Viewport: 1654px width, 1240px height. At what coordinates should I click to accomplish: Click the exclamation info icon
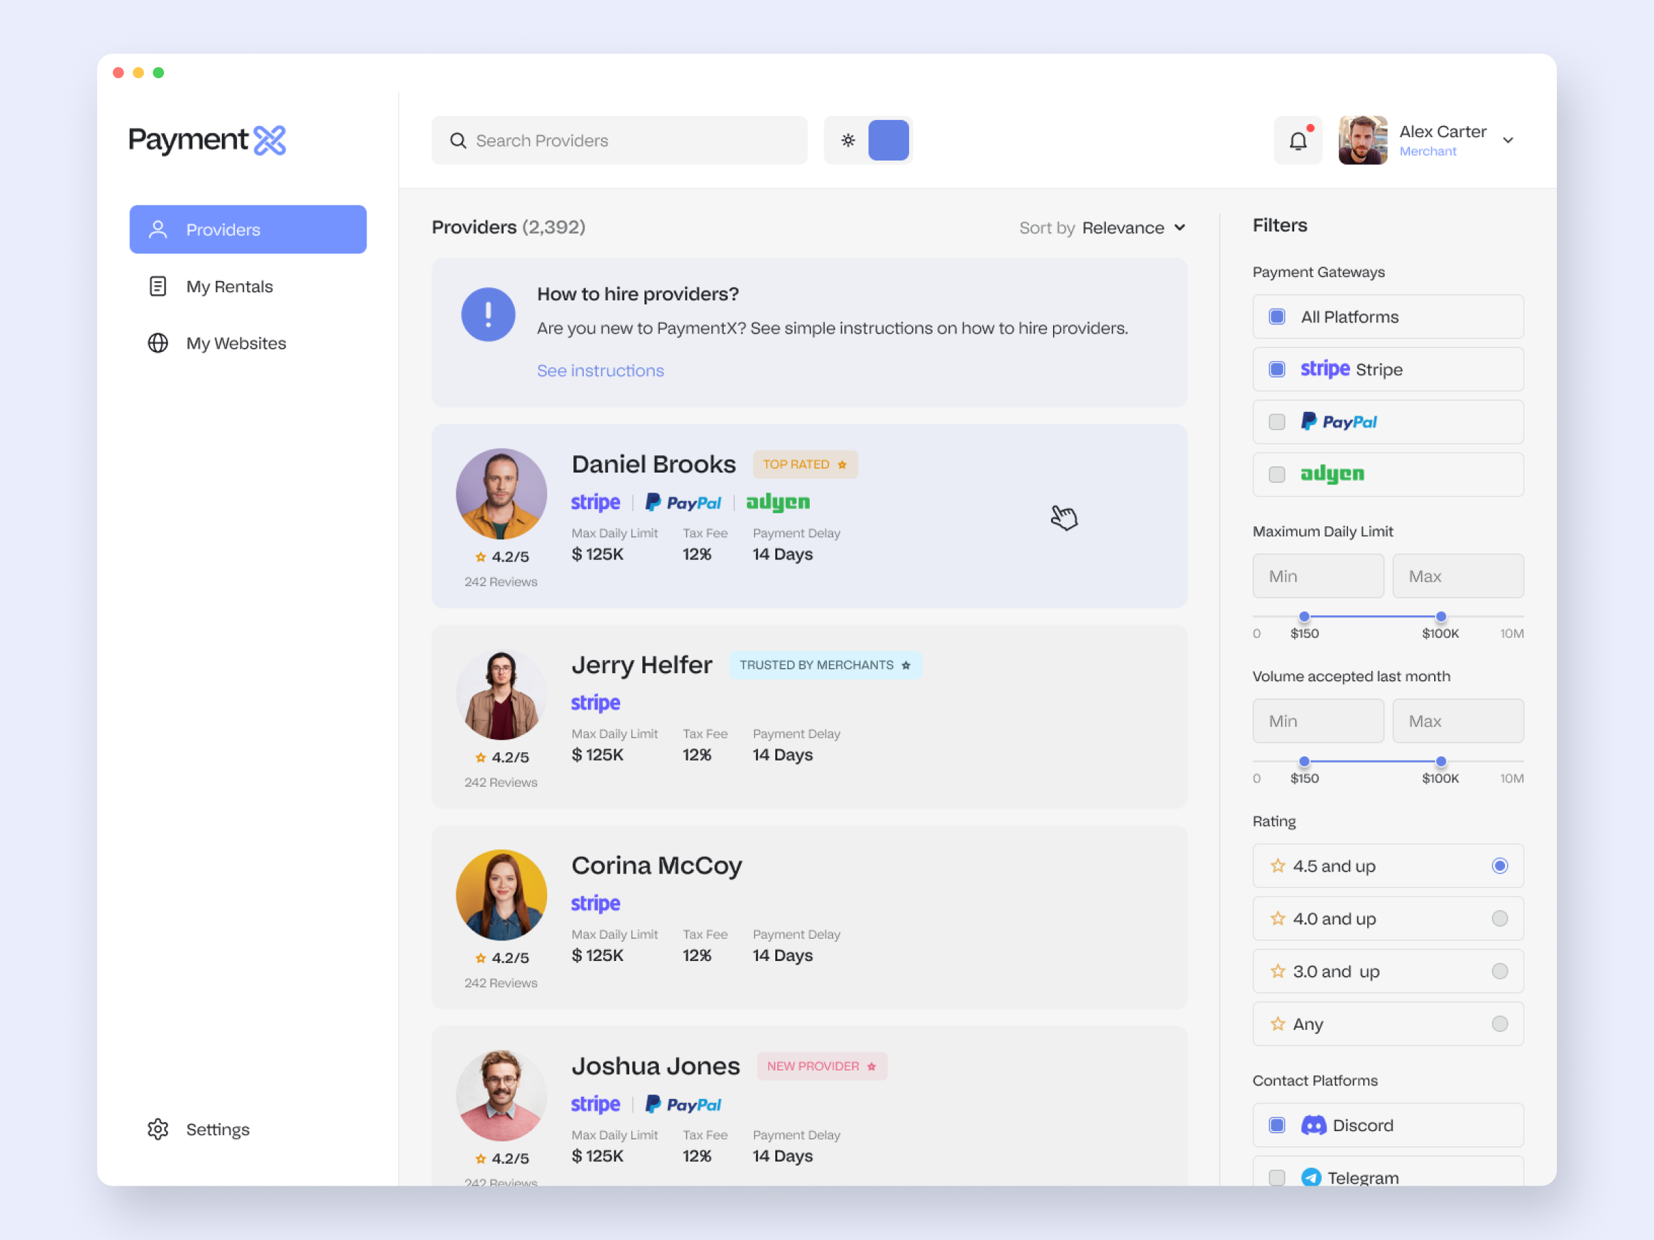tap(488, 315)
